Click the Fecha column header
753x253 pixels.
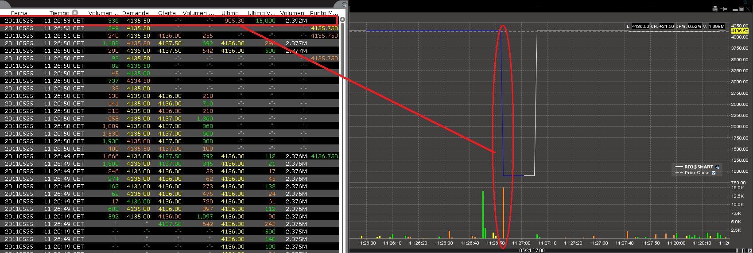(x=19, y=13)
